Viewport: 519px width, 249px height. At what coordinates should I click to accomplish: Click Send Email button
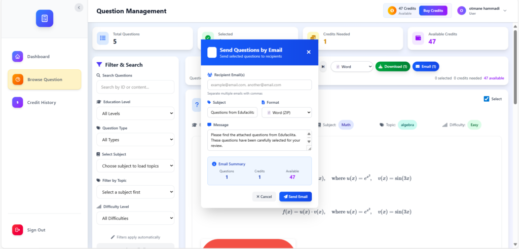pyautogui.click(x=295, y=196)
